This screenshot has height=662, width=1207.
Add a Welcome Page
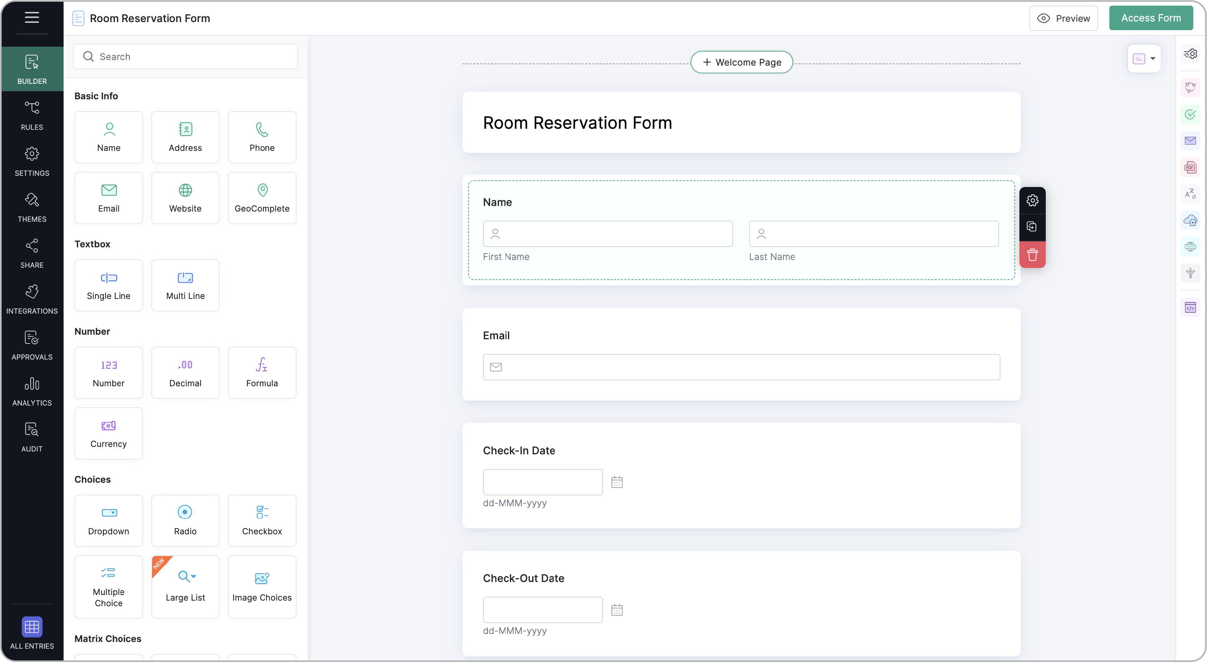click(742, 62)
